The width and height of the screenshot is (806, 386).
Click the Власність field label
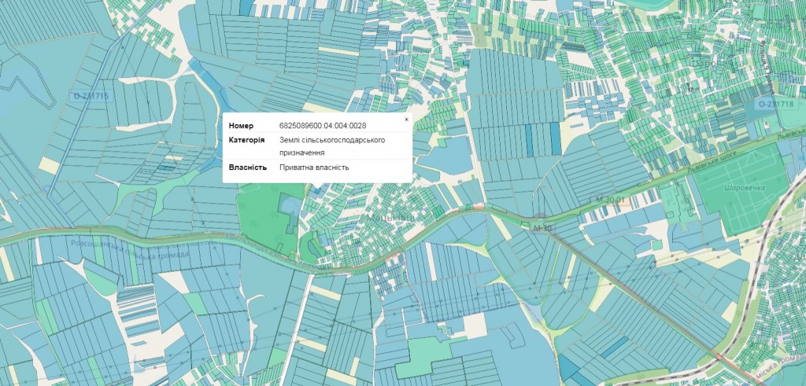click(248, 167)
